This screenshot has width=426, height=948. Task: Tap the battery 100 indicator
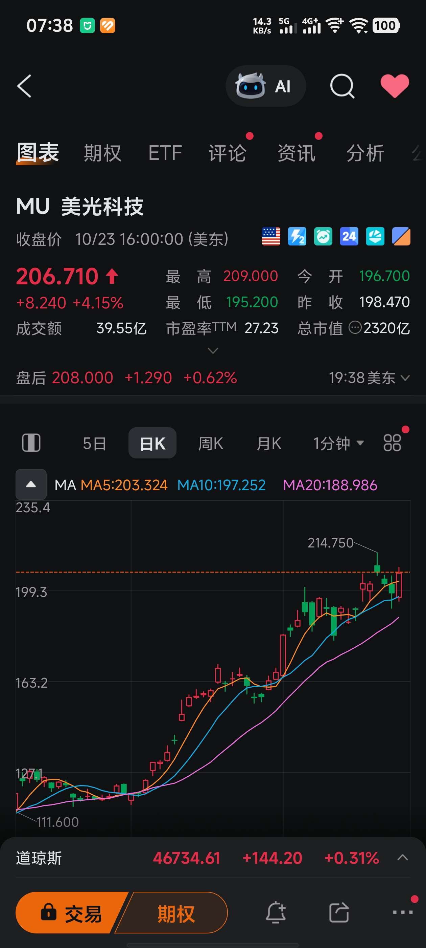tap(386, 25)
